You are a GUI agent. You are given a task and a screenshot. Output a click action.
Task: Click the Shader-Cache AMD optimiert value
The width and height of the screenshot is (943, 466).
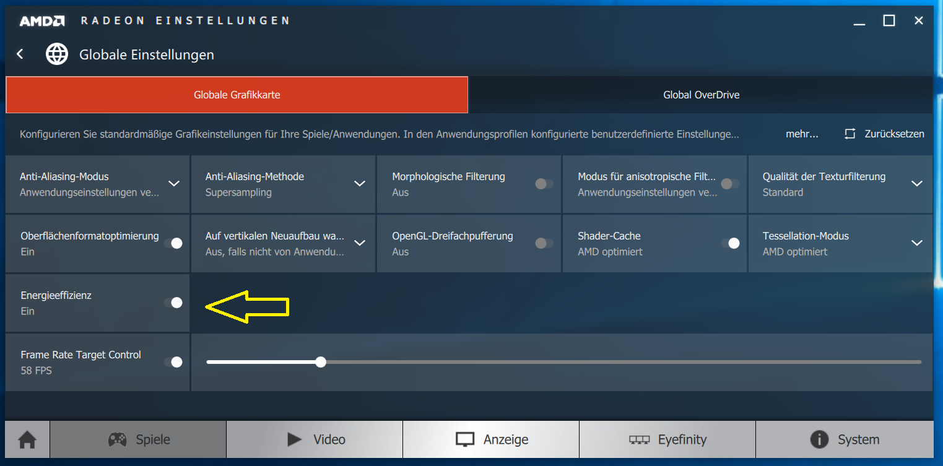tap(610, 252)
